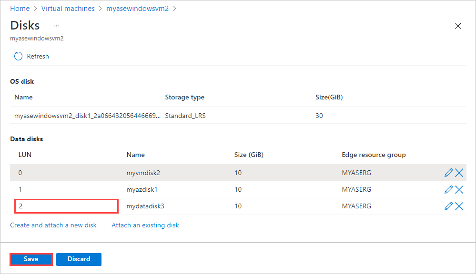This screenshot has height=274, width=476.
Task: Select LUN 2 field of mydatadisk3
Action: [x=66, y=206]
